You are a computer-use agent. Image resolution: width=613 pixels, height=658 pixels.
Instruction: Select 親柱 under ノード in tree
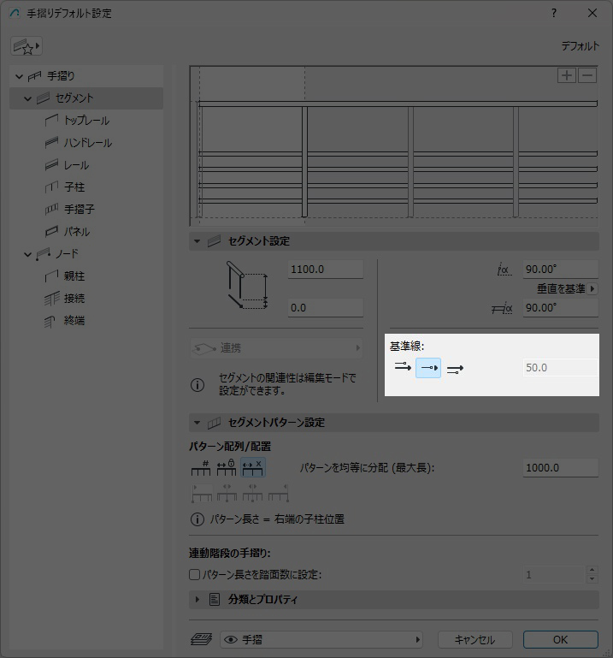coord(74,276)
